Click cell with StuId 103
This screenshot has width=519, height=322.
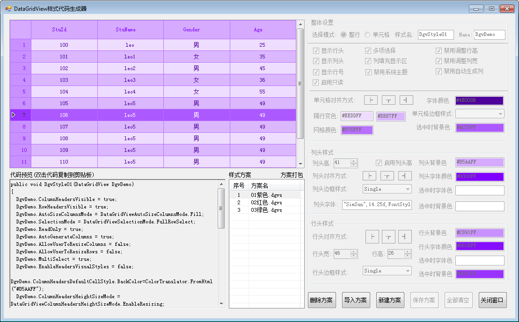[64, 80]
